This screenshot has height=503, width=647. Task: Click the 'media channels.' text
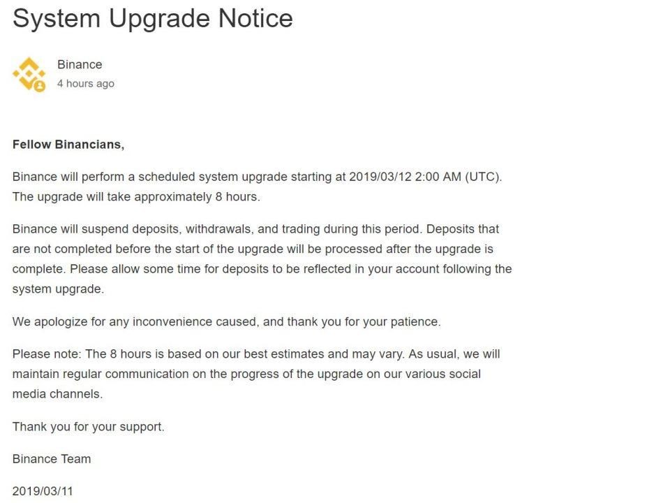tap(57, 394)
